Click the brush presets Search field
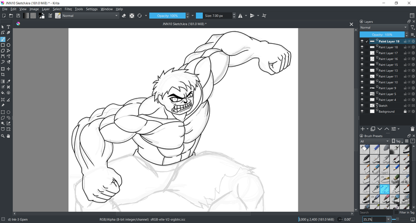Image resolution: width=416 pixels, height=223 pixels. (376, 212)
